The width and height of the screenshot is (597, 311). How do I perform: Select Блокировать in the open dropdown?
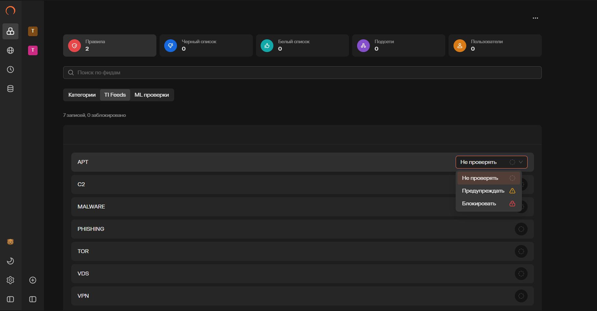479,203
